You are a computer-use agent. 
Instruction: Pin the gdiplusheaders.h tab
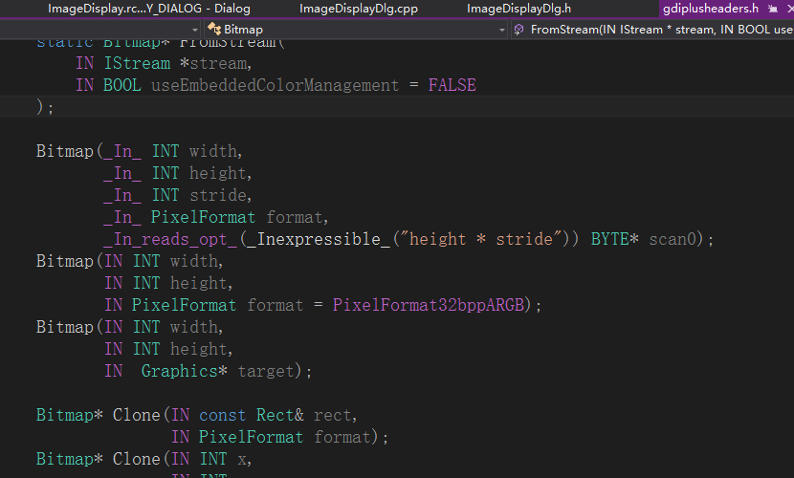click(773, 9)
